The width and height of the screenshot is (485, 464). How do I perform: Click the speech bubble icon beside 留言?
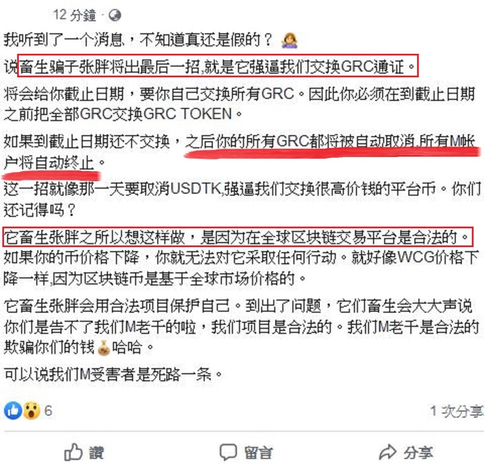[228, 452]
